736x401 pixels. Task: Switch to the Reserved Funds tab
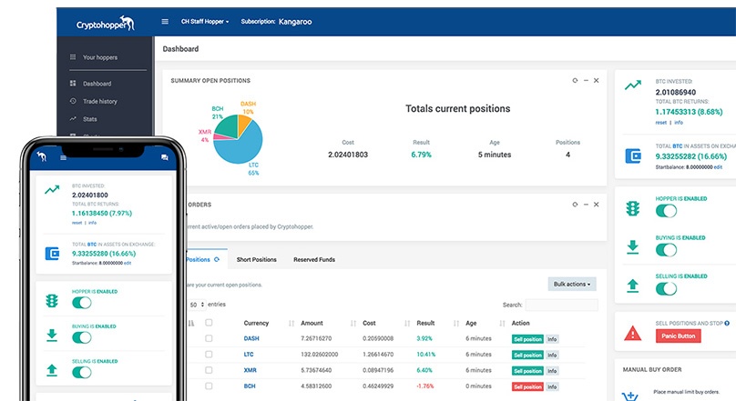(314, 259)
